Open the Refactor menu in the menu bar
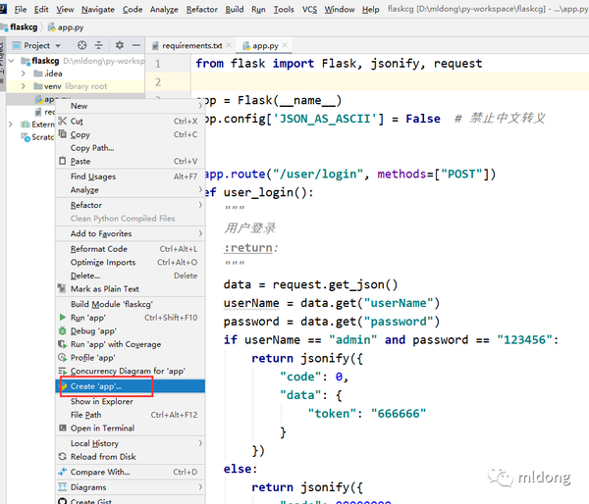This screenshot has height=504, width=589. click(201, 10)
